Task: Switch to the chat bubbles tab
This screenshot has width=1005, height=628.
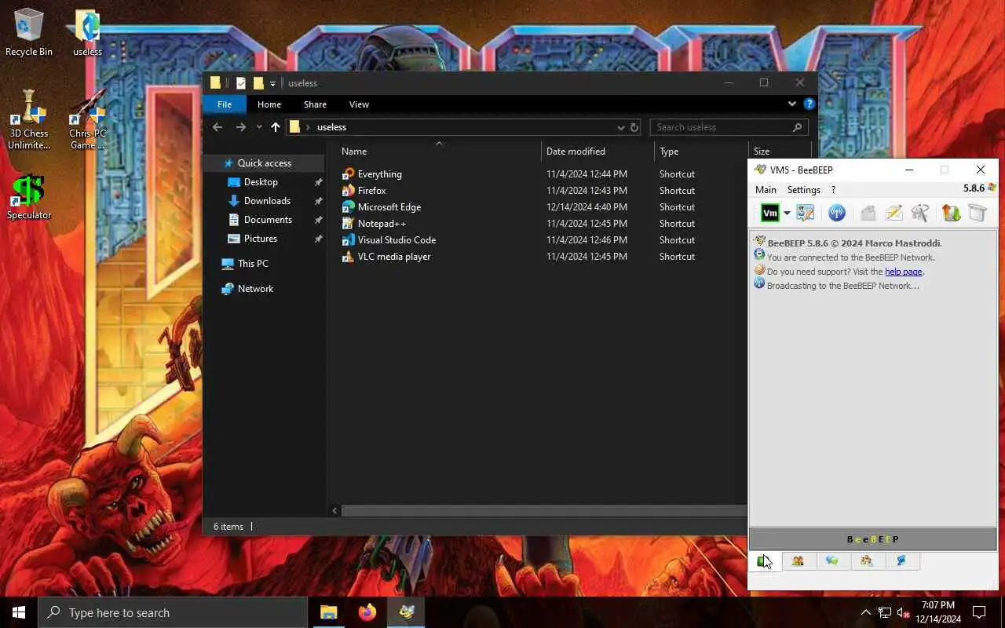Action: pos(832,560)
